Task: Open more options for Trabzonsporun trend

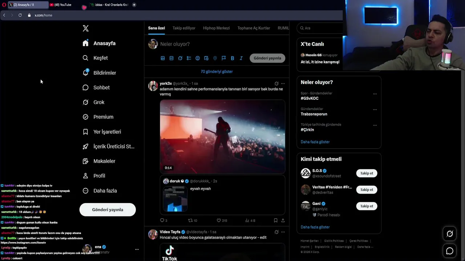Action: 375,109
